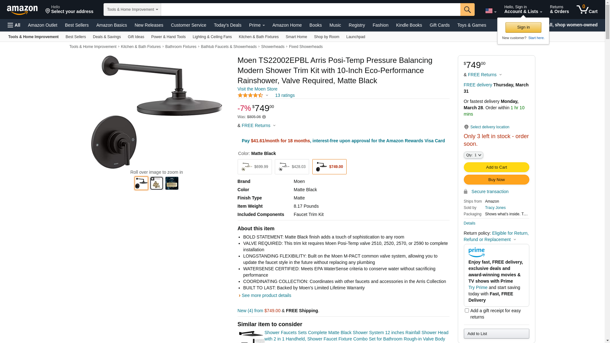Select the $749.00 Matte Black option
The height and width of the screenshot is (343, 610).
click(x=329, y=167)
